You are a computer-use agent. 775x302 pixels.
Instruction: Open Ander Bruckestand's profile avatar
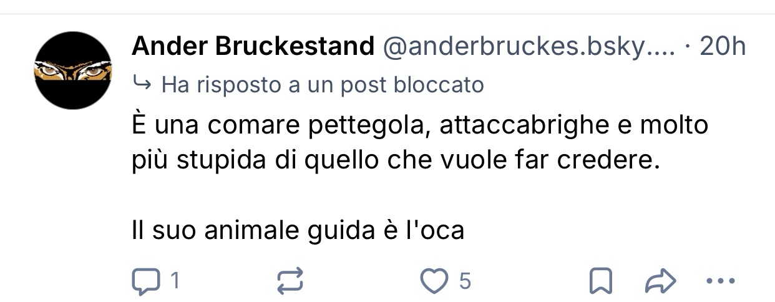click(73, 71)
